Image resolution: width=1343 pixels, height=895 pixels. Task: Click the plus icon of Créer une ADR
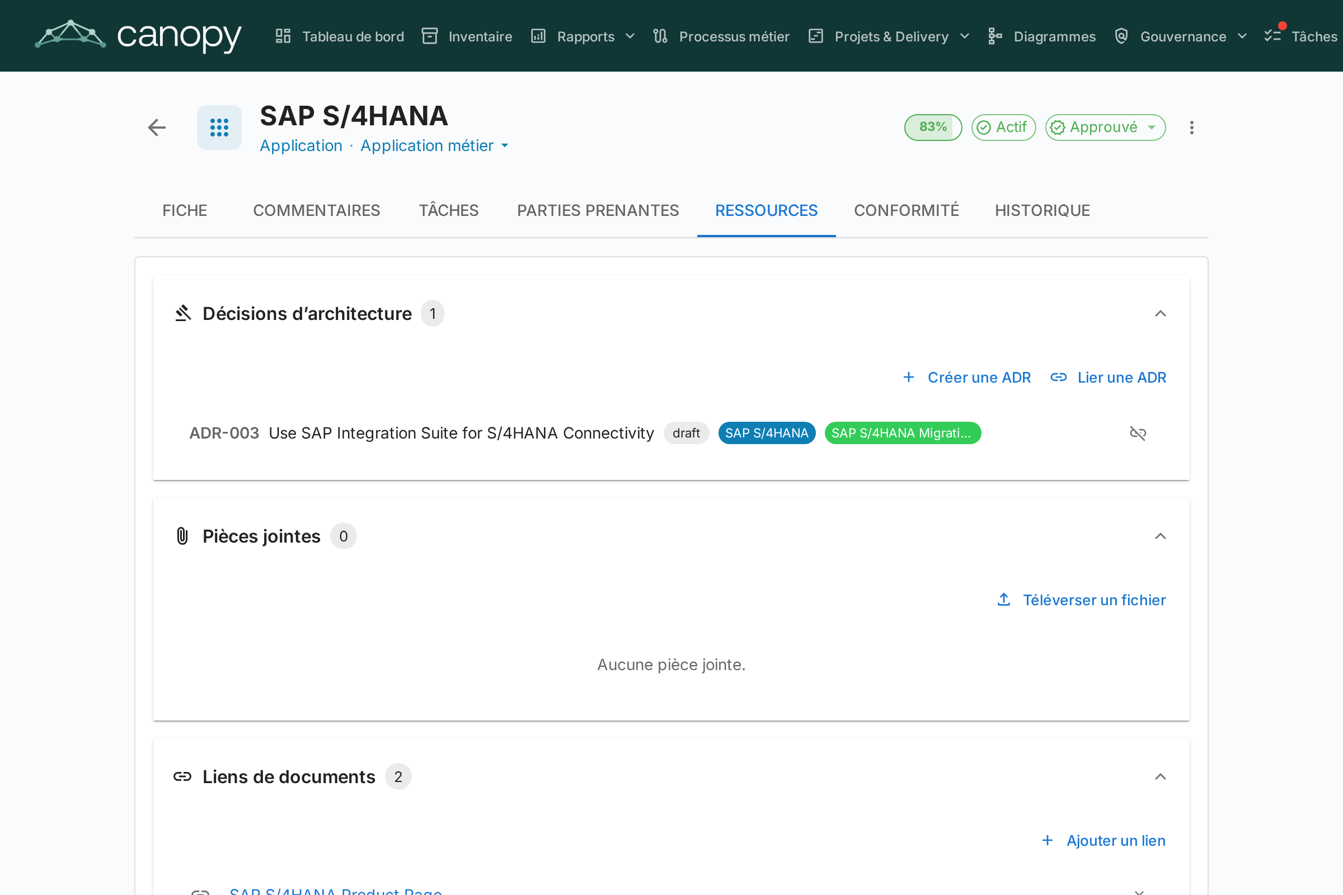[x=908, y=377]
